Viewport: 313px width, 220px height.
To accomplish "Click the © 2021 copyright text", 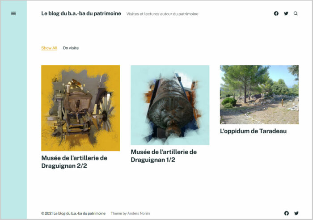I will pyautogui.click(x=47, y=213).
